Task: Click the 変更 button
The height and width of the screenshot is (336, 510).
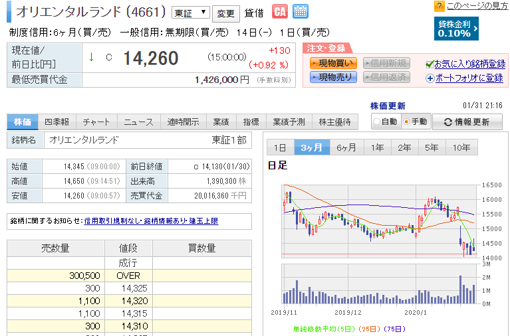Action: [x=225, y=14]
